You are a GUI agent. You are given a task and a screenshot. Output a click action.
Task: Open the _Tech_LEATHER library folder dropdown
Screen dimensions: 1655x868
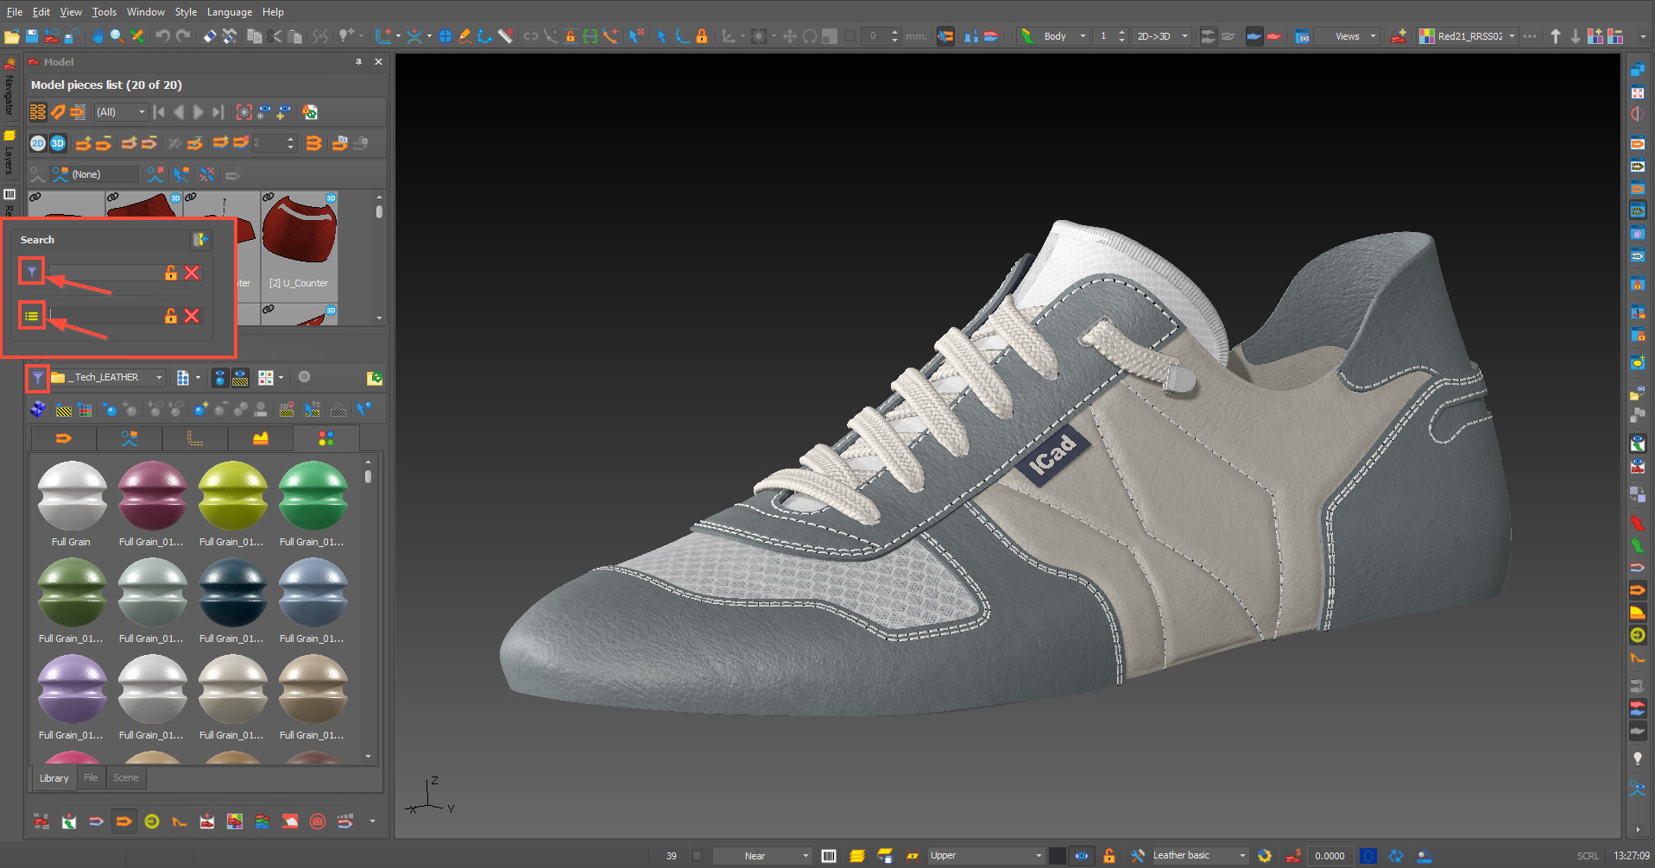[x=159, y=378]
